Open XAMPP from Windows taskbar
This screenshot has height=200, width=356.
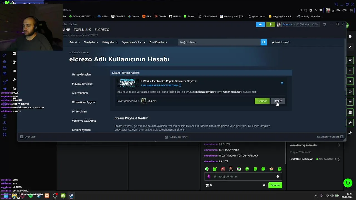click(x=47, y=196)
